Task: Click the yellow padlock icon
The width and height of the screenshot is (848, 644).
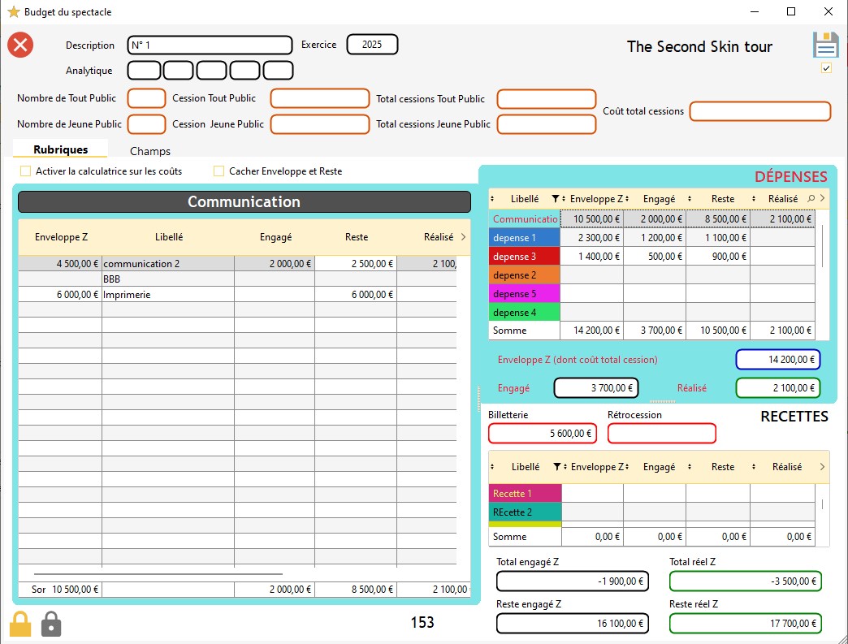Action: (x=20, y=623)
